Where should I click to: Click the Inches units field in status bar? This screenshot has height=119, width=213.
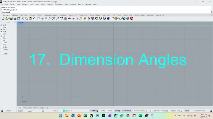click(56, 111)
